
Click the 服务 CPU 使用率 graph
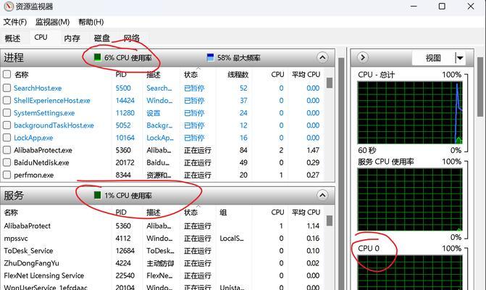coord(410,199)
